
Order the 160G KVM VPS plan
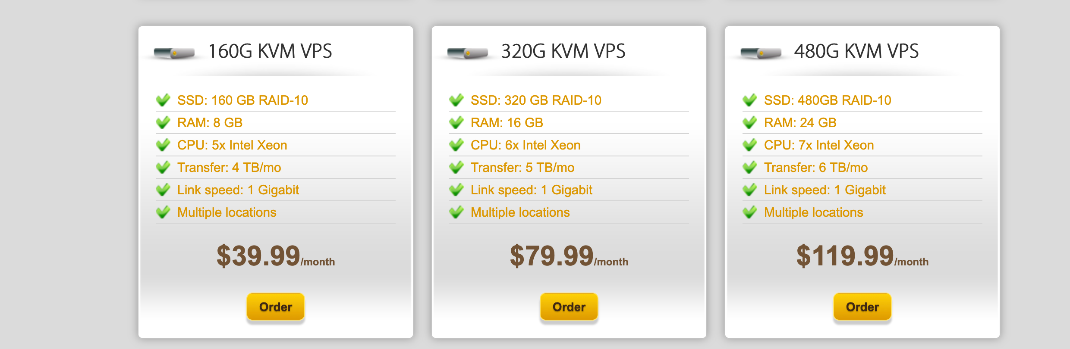coord(276,307)
